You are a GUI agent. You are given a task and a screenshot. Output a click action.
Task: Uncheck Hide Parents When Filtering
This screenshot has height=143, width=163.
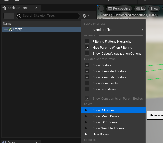tap(87, 47)
